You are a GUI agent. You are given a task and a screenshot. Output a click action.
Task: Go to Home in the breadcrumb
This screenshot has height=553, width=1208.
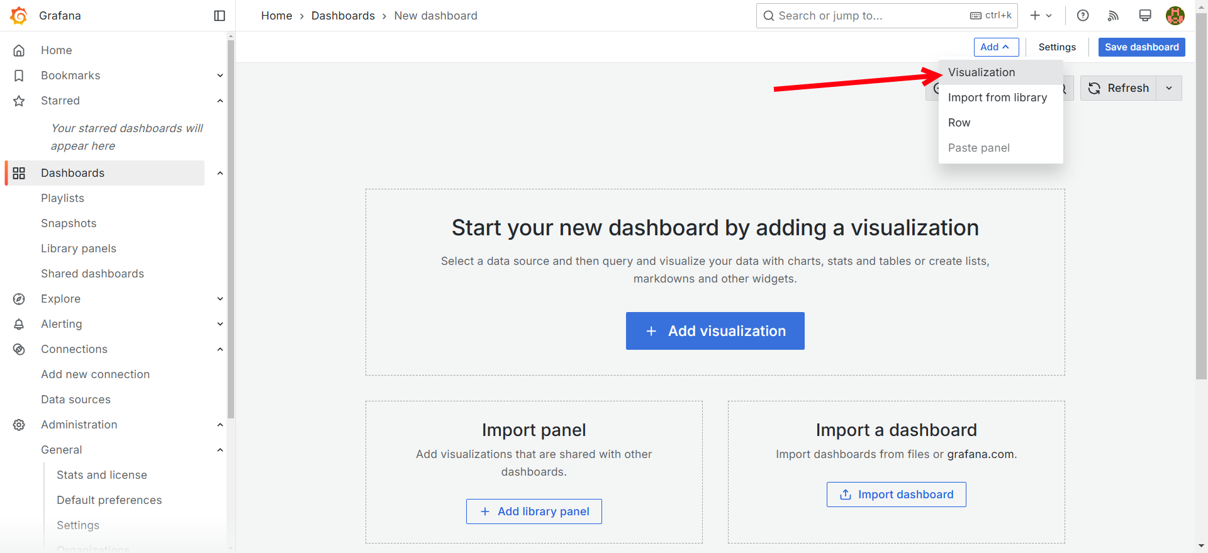277,16
